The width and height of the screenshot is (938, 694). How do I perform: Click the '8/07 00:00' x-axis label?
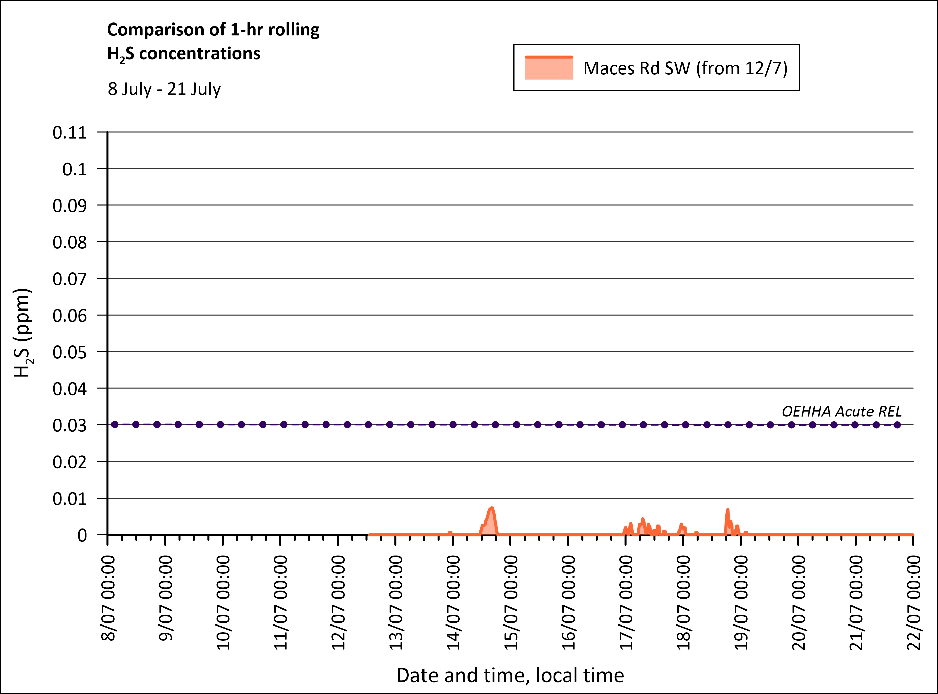tap(108, 599)
